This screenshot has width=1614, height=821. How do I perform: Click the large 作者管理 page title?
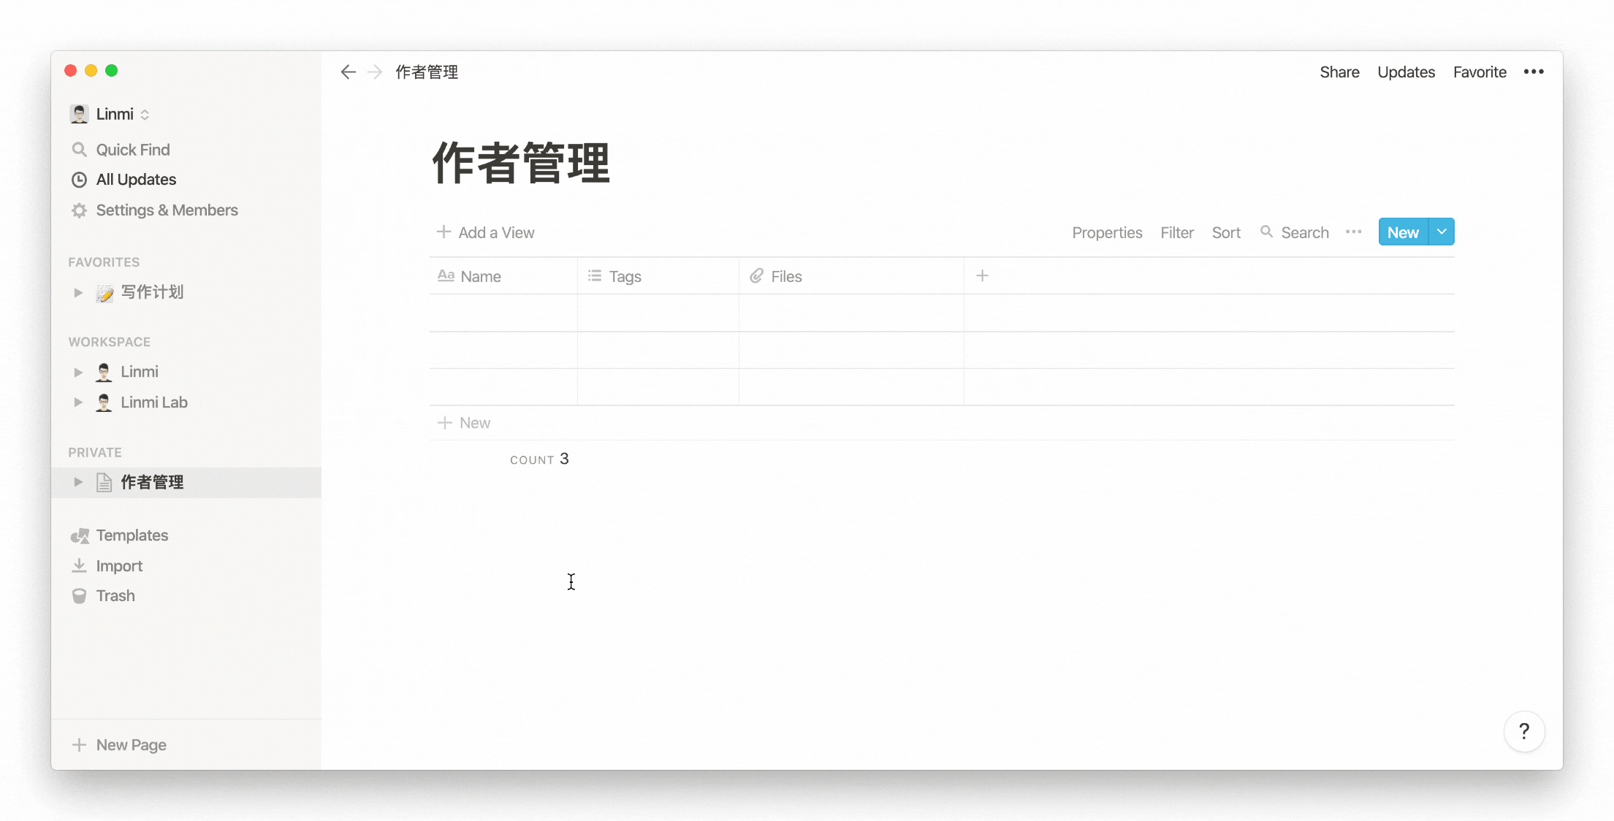tap(521, 163)
